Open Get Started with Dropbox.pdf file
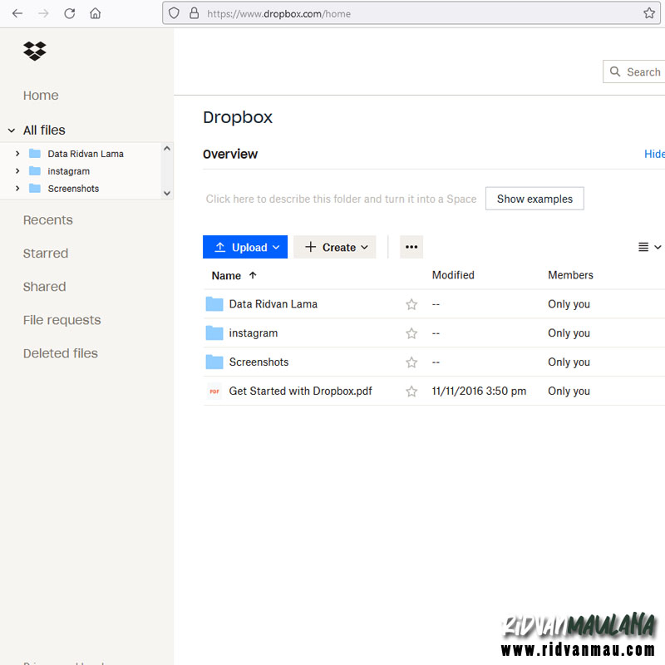This screenshot has width=665, height=665. click(300, 391)
